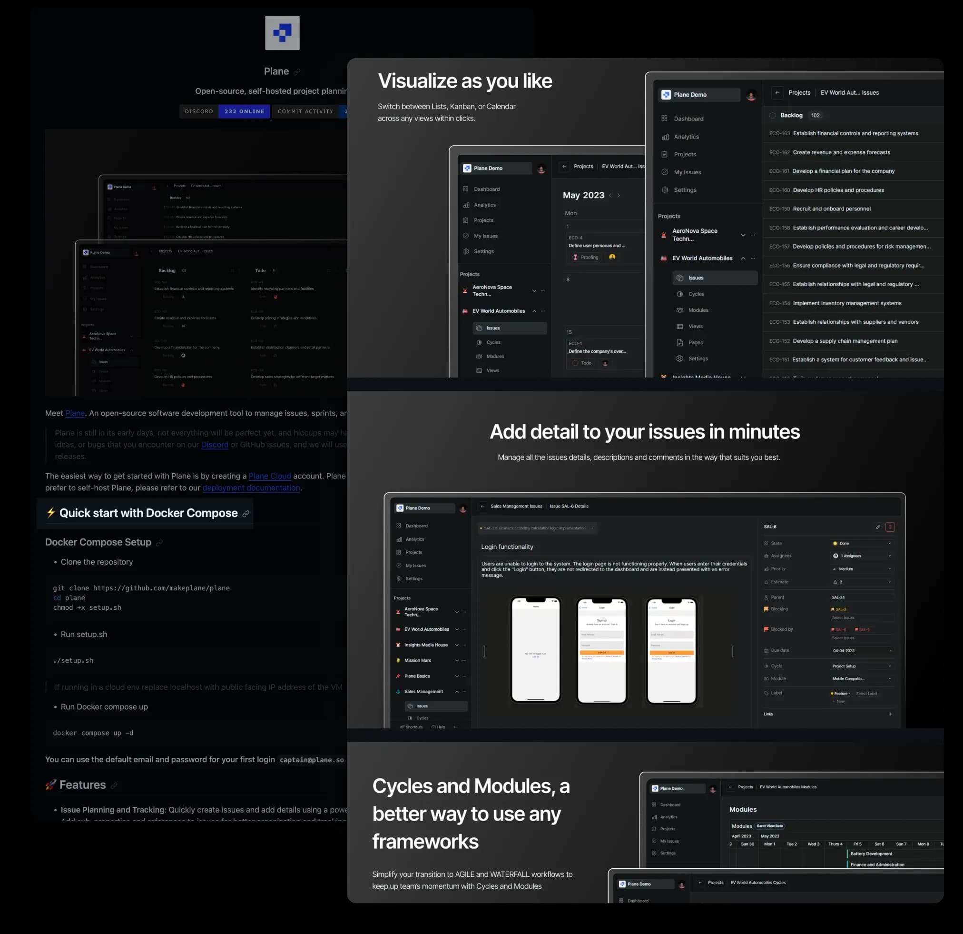This screenshot has height=934, width=963.
Task: Select Insights Media House project in sidebar
Action: pyautogui.click(x=425, y=645)
